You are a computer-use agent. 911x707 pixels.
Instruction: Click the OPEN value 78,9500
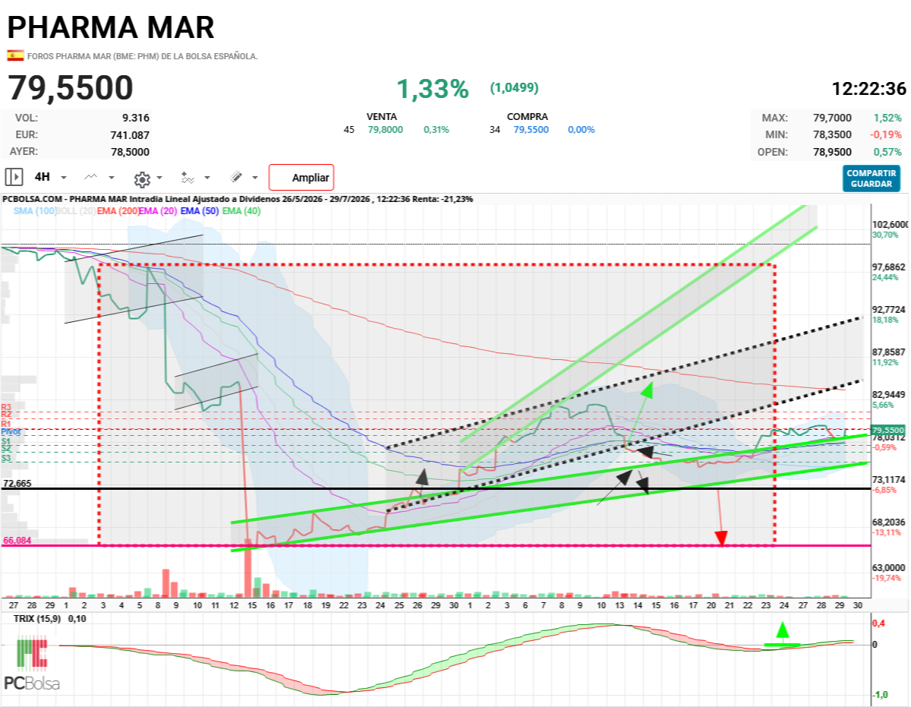(x=833, y=151)
